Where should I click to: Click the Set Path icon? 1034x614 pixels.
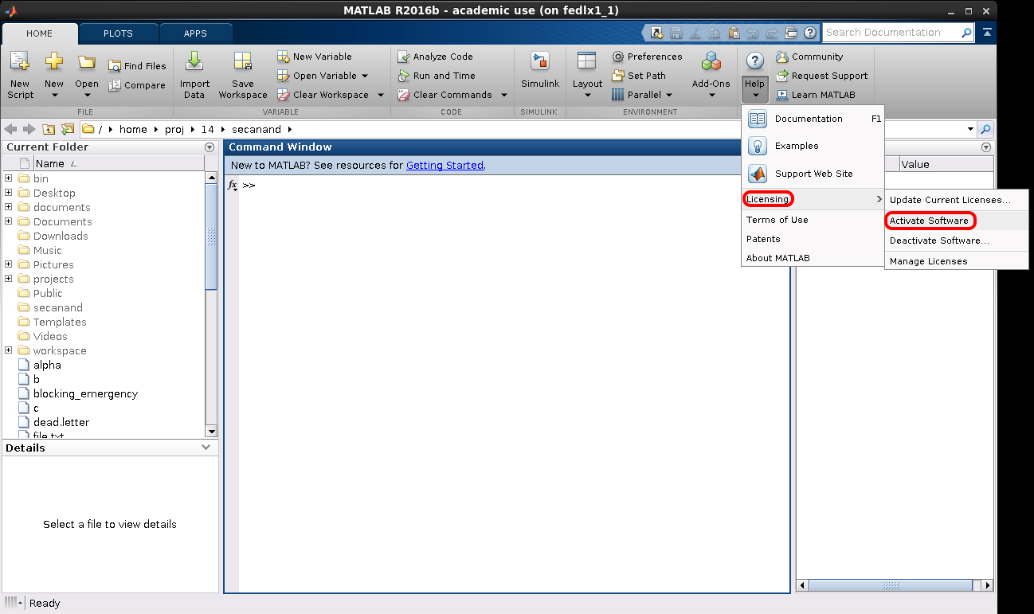click(618, 76)
